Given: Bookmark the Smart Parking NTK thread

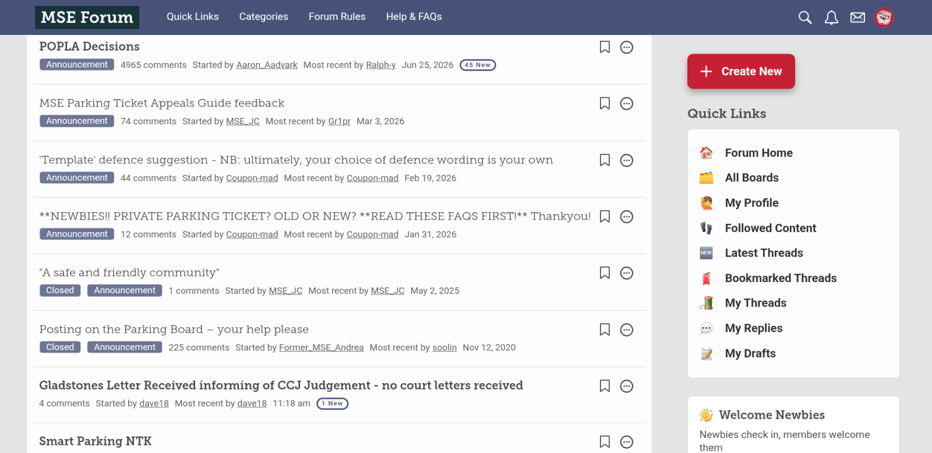Looking at the screenshot, I should [x=605, y=442].
